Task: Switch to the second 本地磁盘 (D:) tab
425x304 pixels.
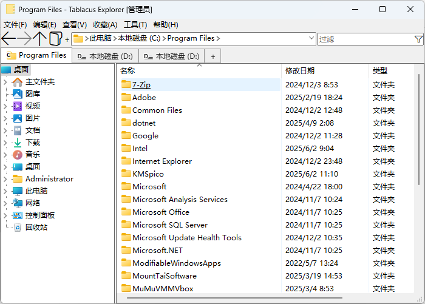Action: coord(172,56)
